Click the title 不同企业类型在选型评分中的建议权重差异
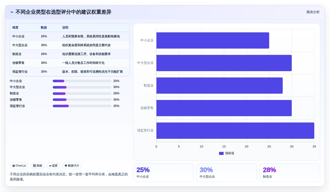This screenshot has height=192, width=330. click(x=63, y=12)
